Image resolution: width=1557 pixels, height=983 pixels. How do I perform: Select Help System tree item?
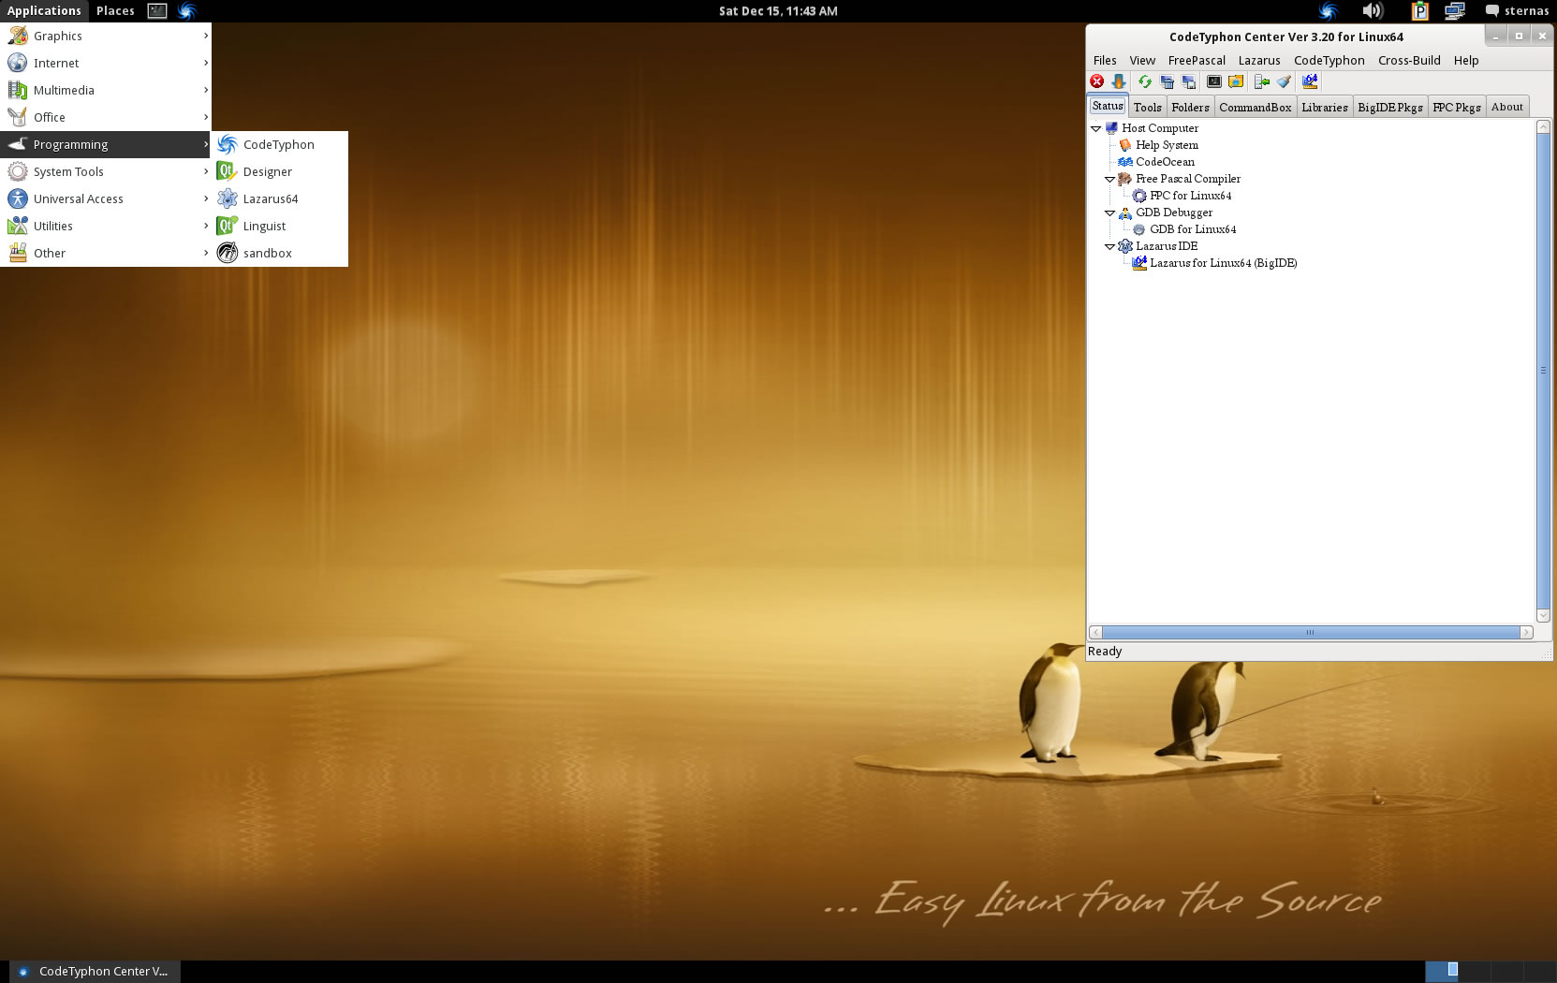pyautogui.click(x=1167, y=145)
